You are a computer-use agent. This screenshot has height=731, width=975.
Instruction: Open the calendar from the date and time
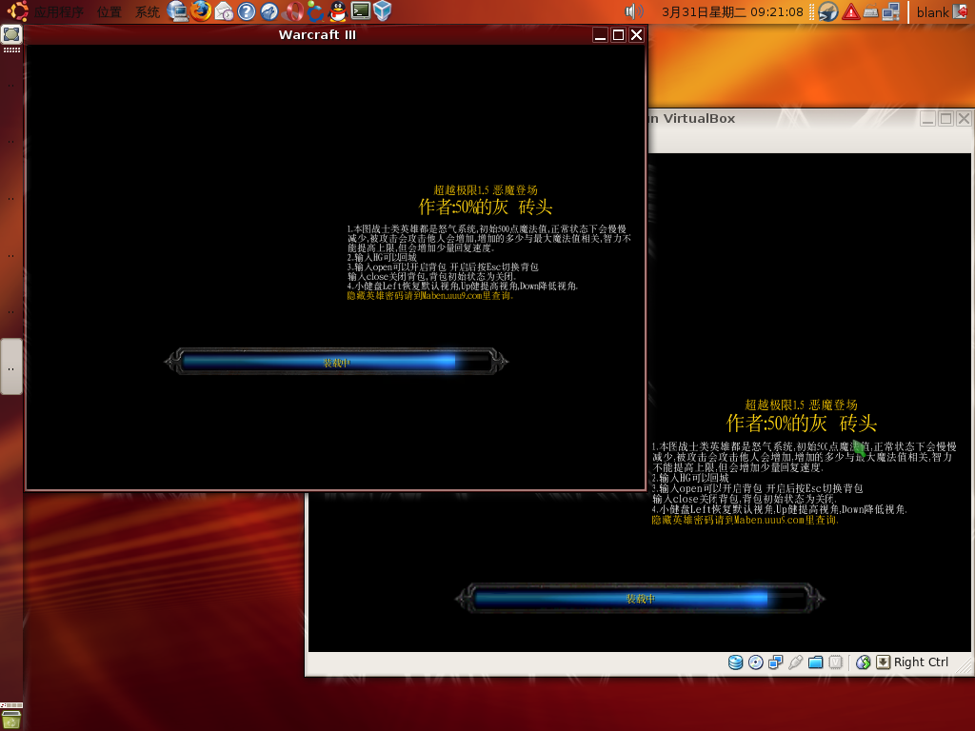[x=732, y=11]
